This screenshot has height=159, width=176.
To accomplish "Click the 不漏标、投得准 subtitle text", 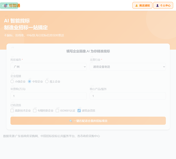I will [34, 35].
